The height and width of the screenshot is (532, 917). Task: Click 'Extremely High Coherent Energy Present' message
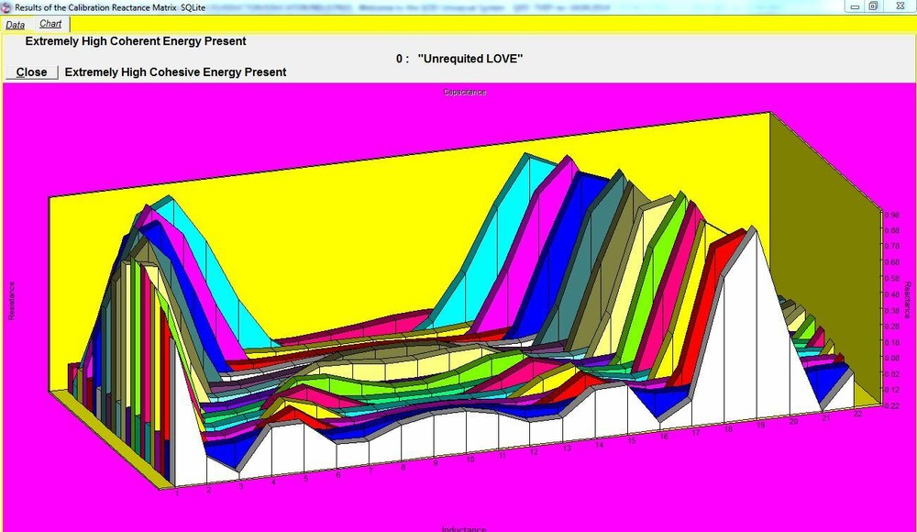pos(135,41)
